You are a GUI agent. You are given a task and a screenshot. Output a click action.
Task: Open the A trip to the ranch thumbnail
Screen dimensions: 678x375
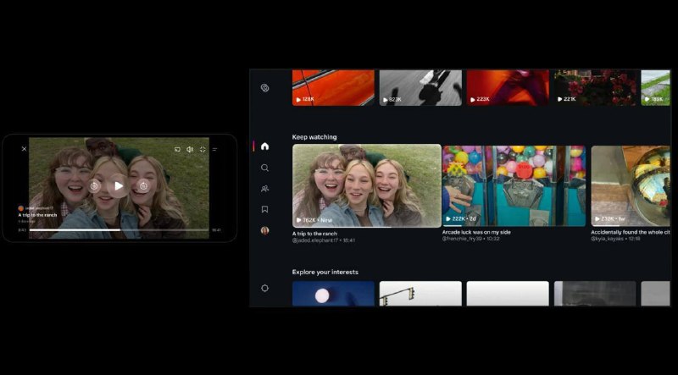tap(367, 185)
